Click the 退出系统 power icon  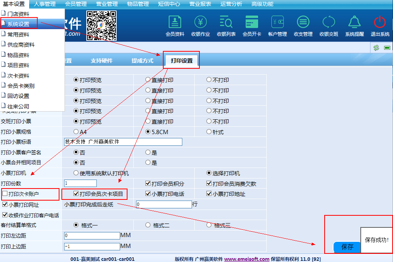pyautogui.click(x=380, y=23)
